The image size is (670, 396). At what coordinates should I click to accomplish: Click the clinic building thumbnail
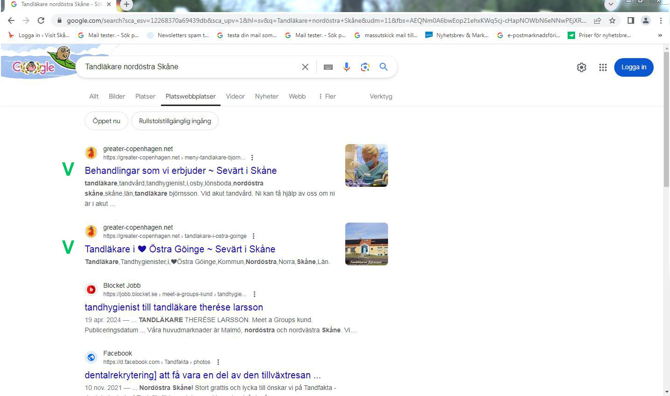point(367,244)
